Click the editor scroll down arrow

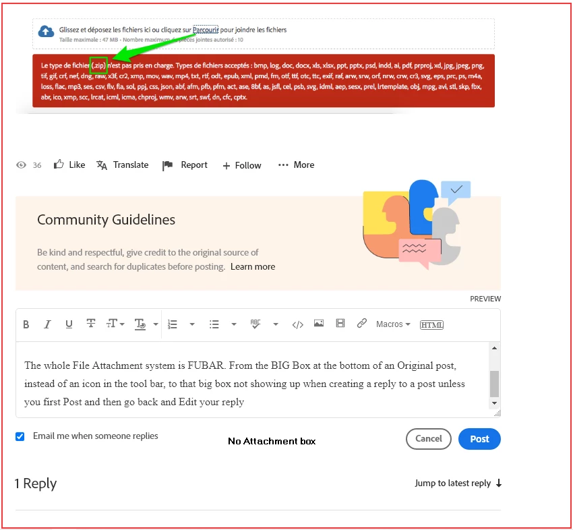tap(494, 403)
